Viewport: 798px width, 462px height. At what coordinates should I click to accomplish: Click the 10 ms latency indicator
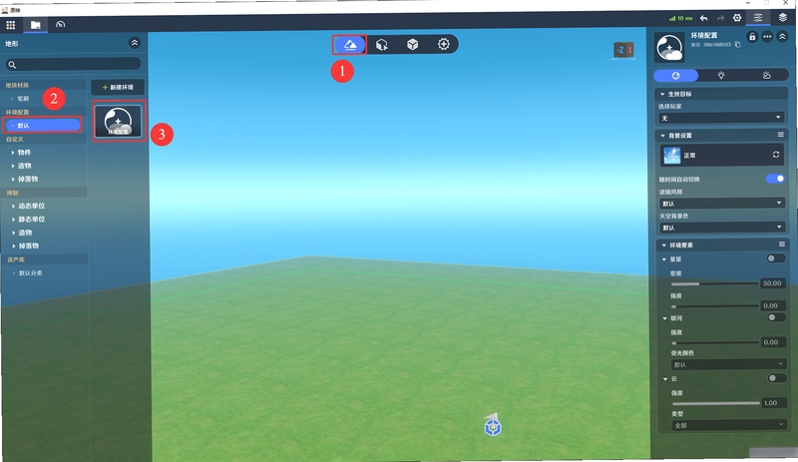(x=680, y=18)
